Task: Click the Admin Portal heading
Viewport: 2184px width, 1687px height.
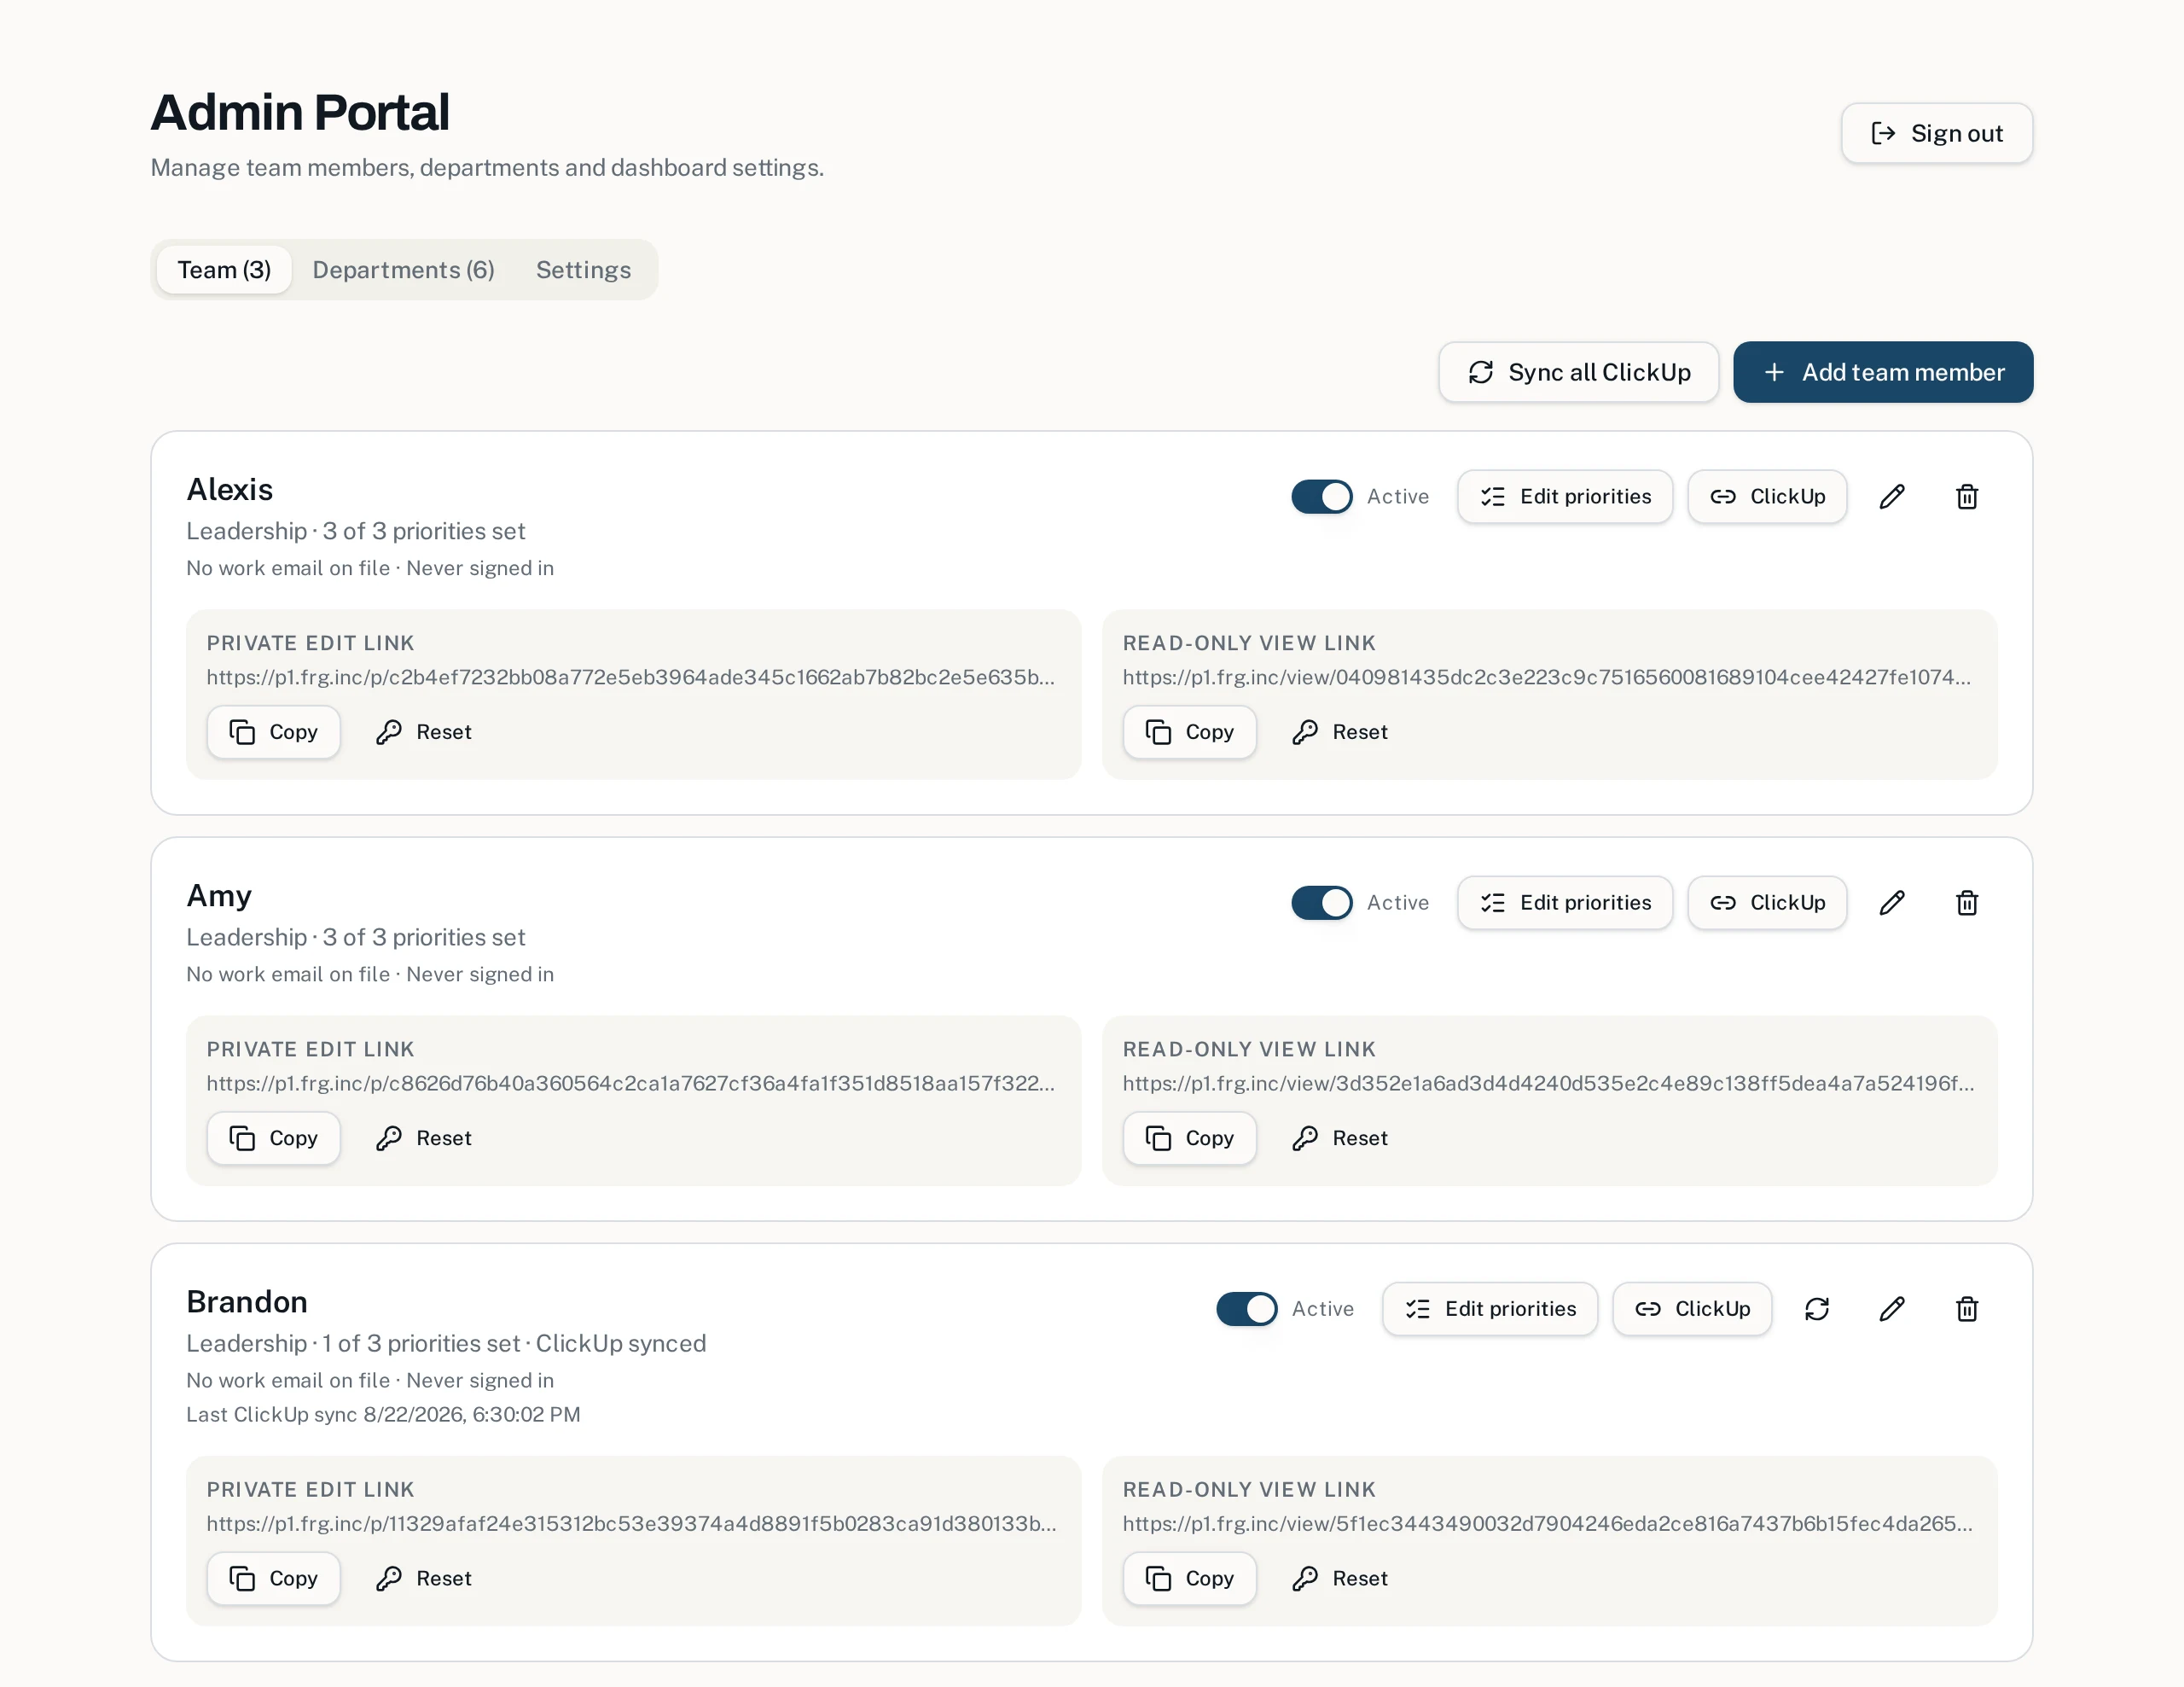Action: pos(299,112)
